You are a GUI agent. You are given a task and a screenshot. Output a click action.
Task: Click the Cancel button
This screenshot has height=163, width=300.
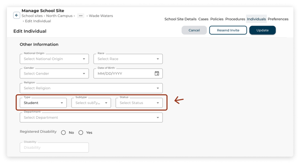click(x=194, y=30)
